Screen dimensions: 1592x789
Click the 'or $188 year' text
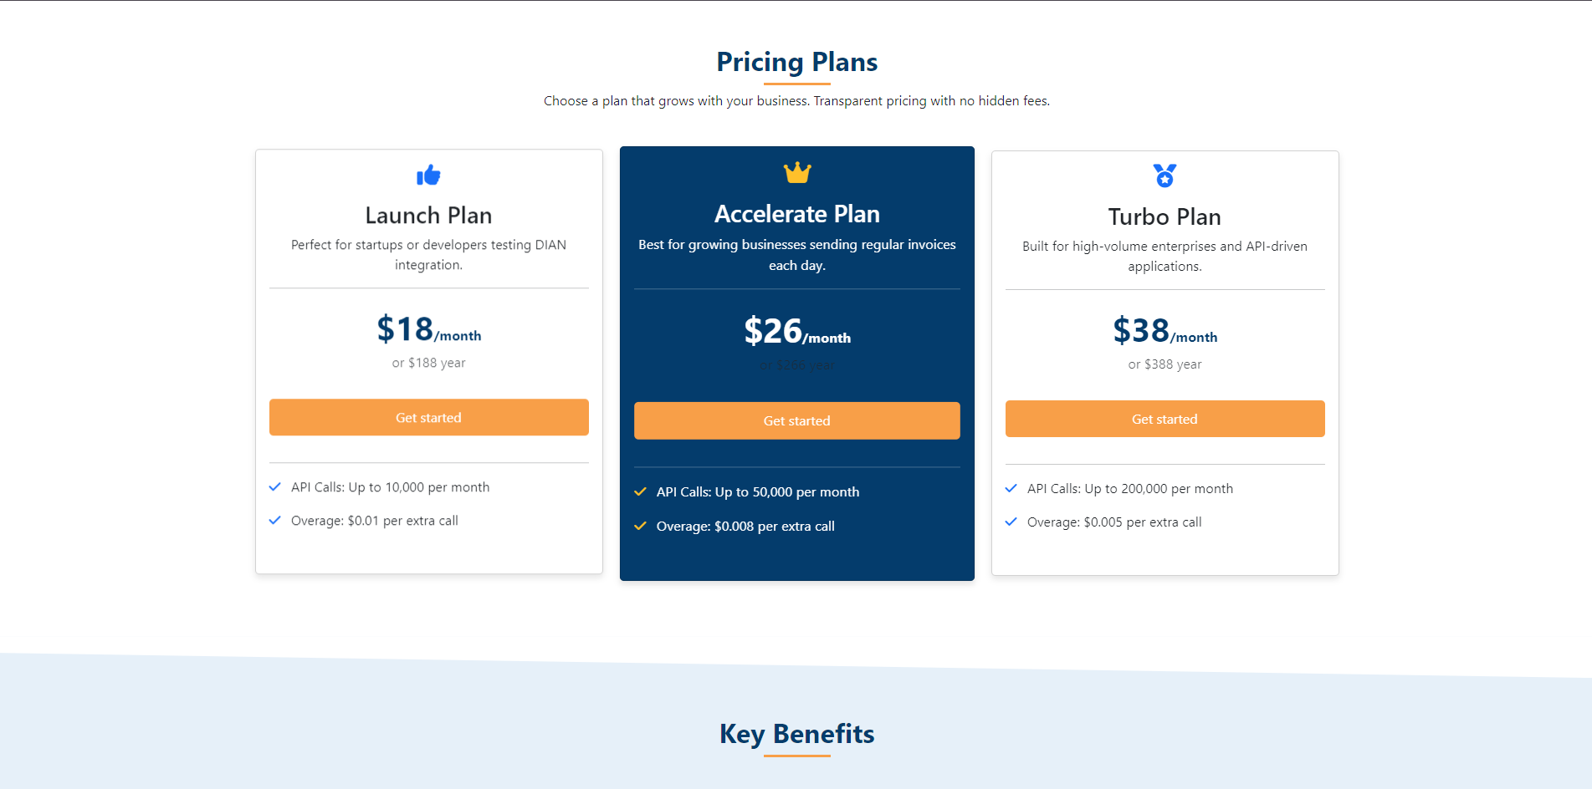point(428,362)
